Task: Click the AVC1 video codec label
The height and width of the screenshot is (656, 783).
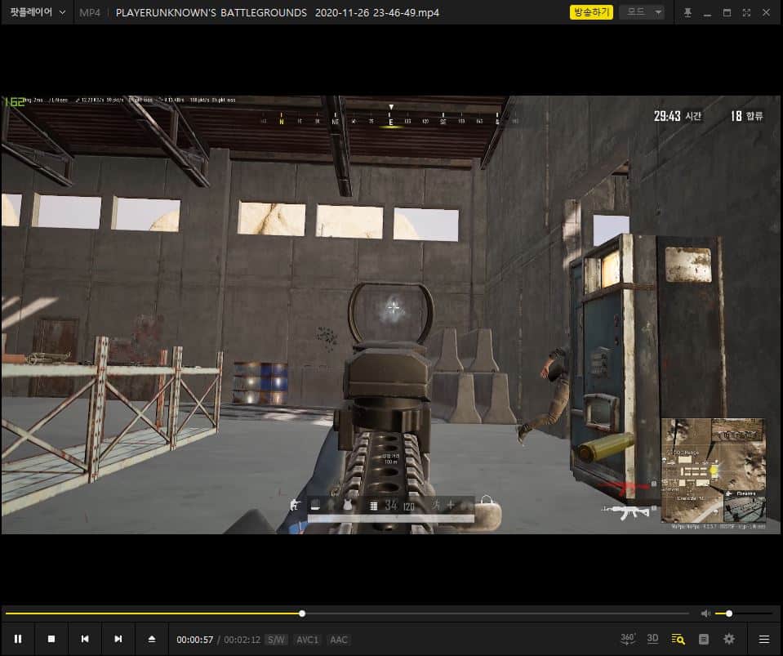Action: tap(307, 640)
